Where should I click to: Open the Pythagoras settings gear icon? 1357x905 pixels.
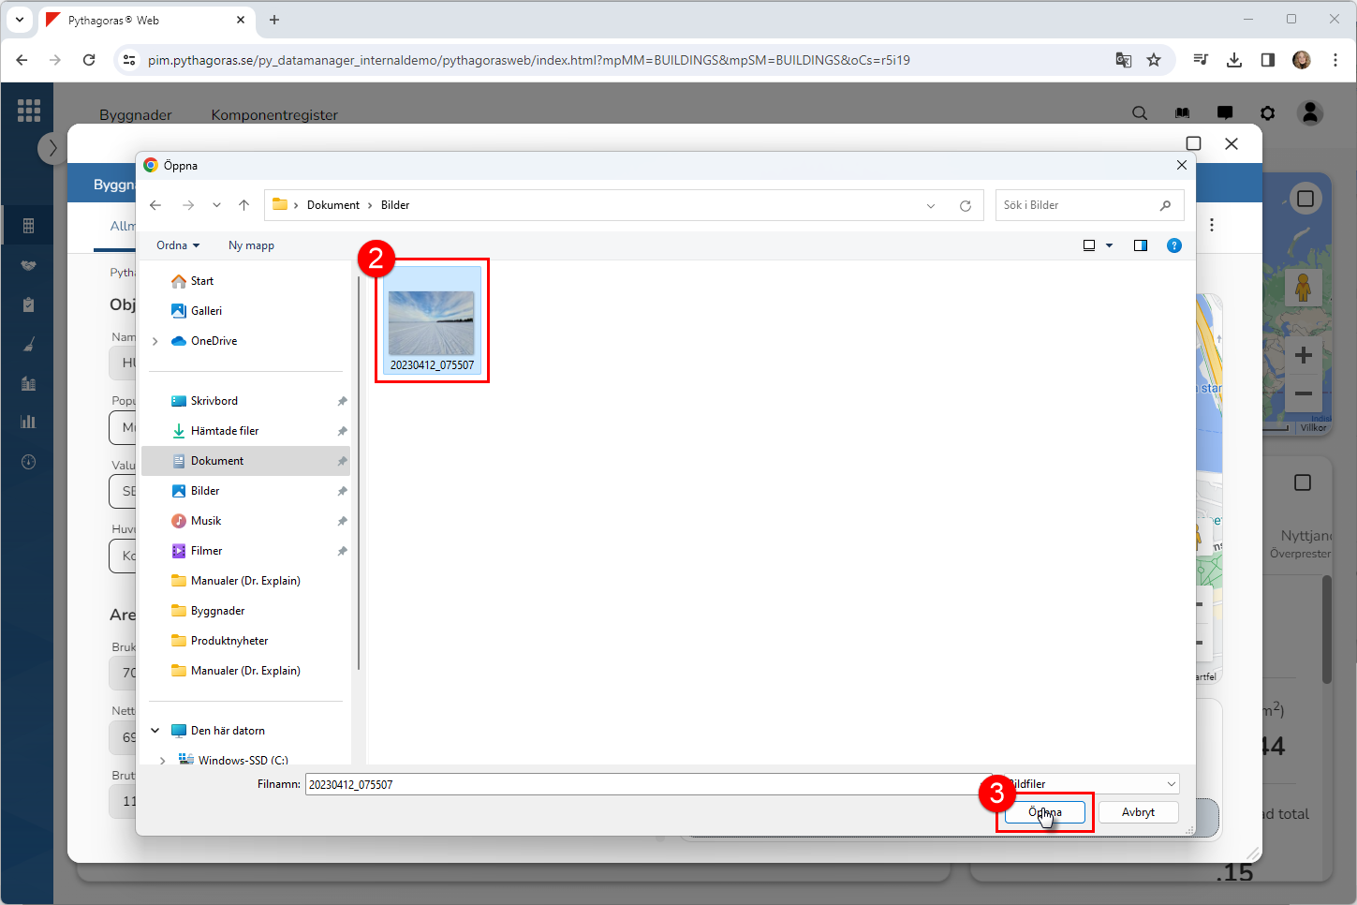coord(1267,113)
